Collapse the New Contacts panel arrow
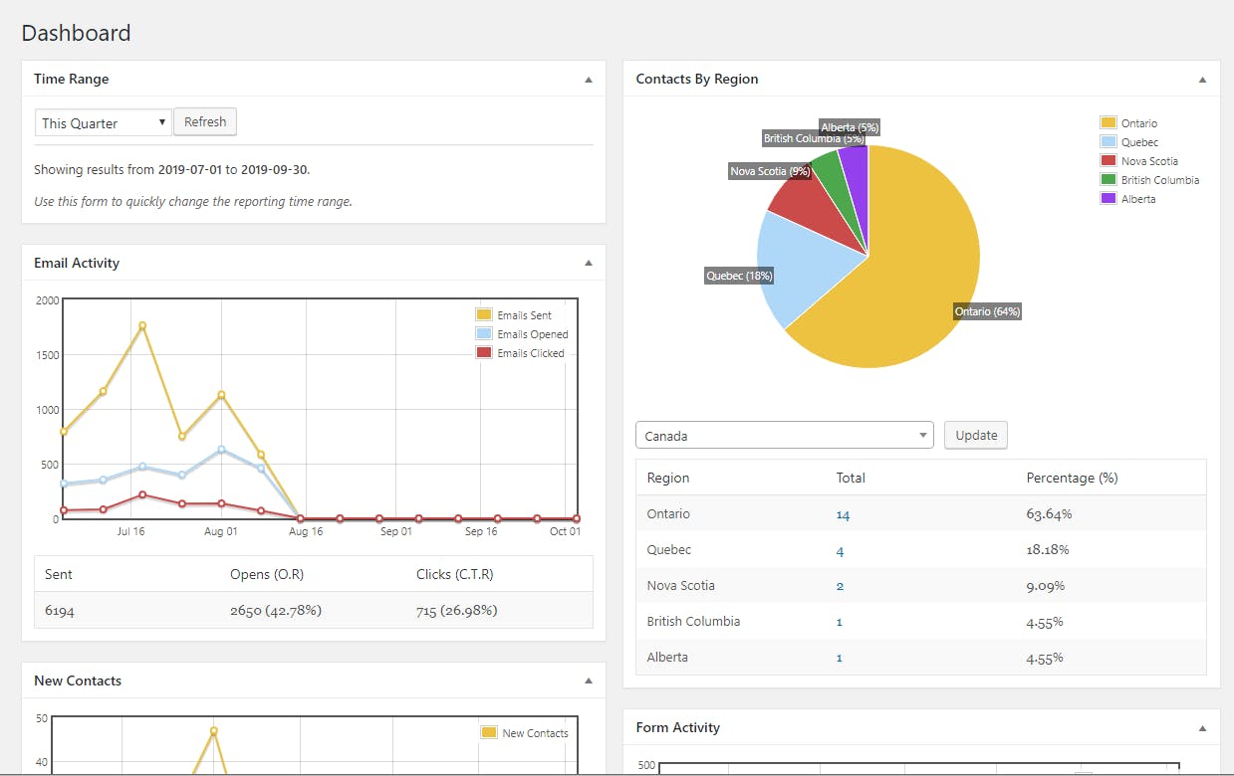Screen dimensions: 1234x776 (588, 680)
